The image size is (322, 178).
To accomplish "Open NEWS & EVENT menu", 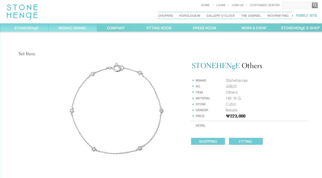I will point(254,28).
